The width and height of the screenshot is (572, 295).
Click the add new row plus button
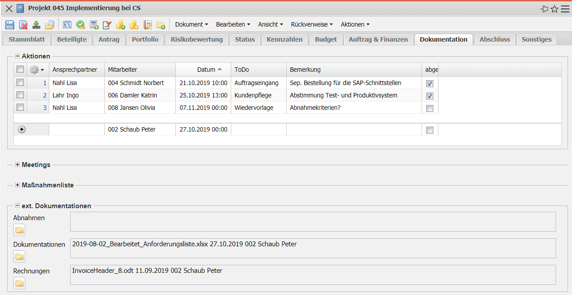[22, 129]
